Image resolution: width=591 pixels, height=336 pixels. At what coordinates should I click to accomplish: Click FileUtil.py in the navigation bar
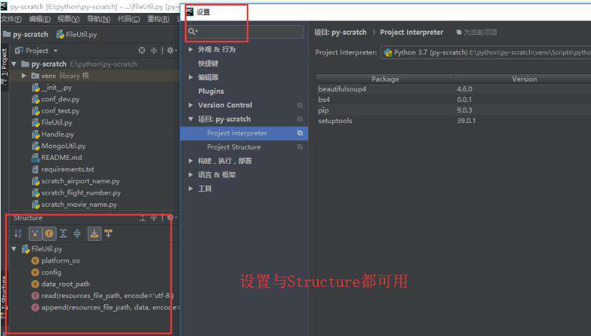coord(77,34)
